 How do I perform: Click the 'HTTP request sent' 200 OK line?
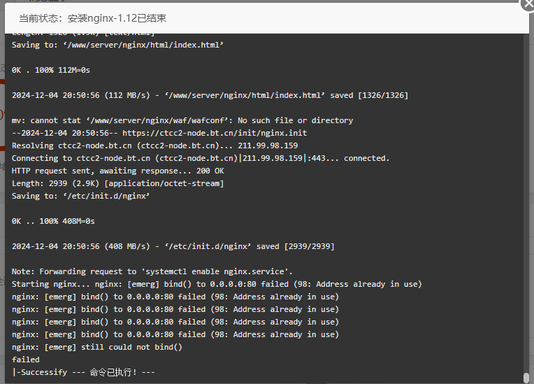(x=118, y=171)
